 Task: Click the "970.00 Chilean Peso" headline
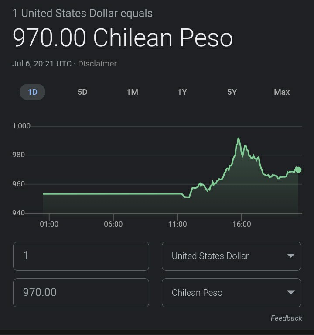123,38
